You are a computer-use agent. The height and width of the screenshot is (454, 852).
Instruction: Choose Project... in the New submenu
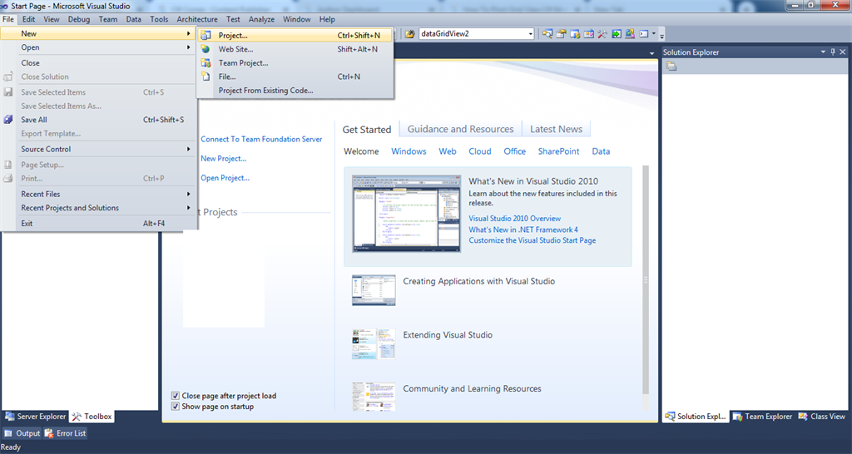pos(295,35)
